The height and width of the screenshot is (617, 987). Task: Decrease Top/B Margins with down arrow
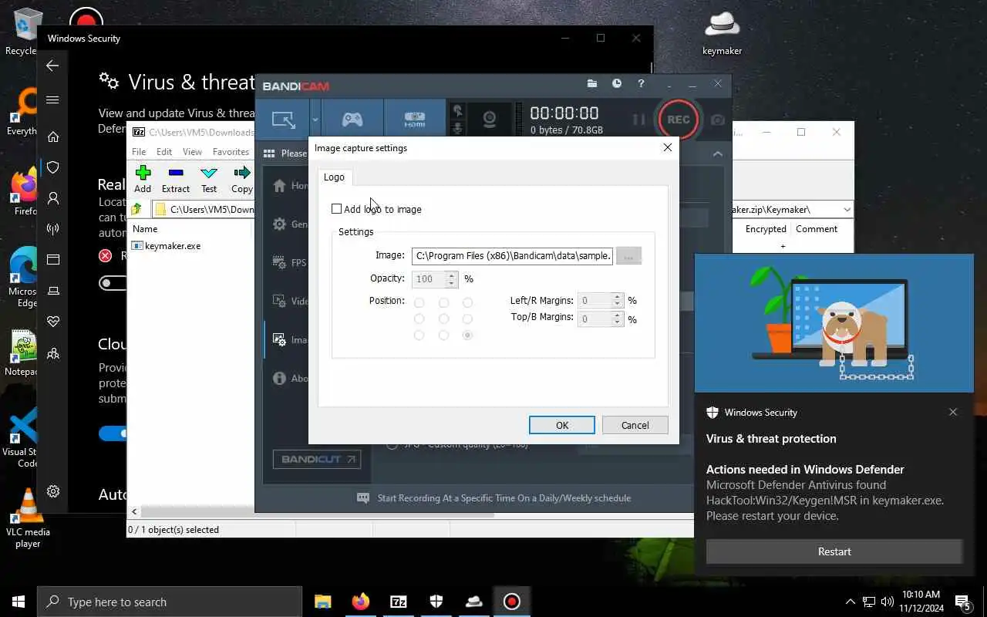click(x=616, y=323)
